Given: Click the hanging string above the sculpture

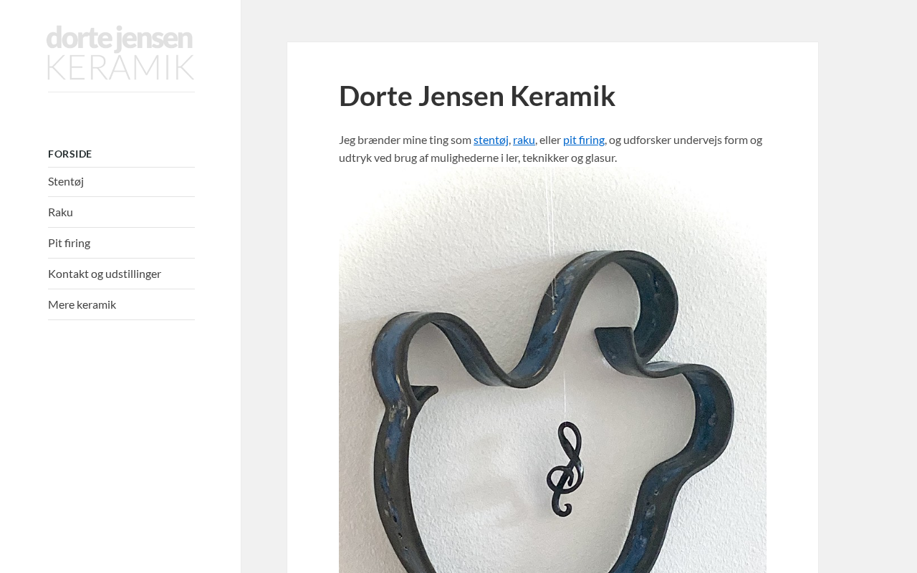Looking at the screenshot, I should tap(552, 215).
